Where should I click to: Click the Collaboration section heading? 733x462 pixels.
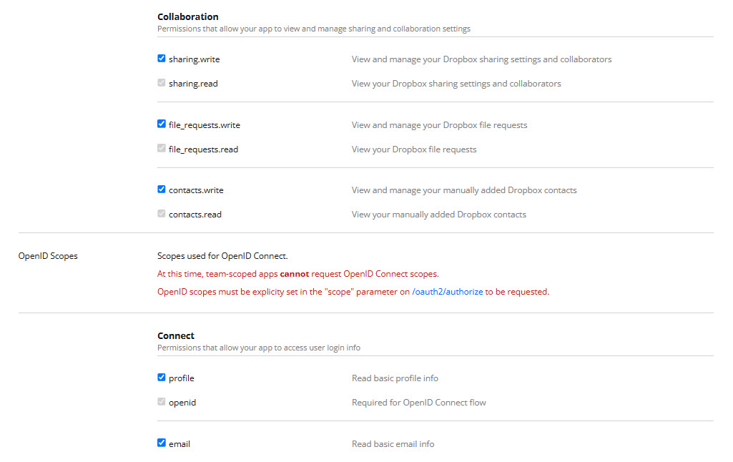point(188,16)
